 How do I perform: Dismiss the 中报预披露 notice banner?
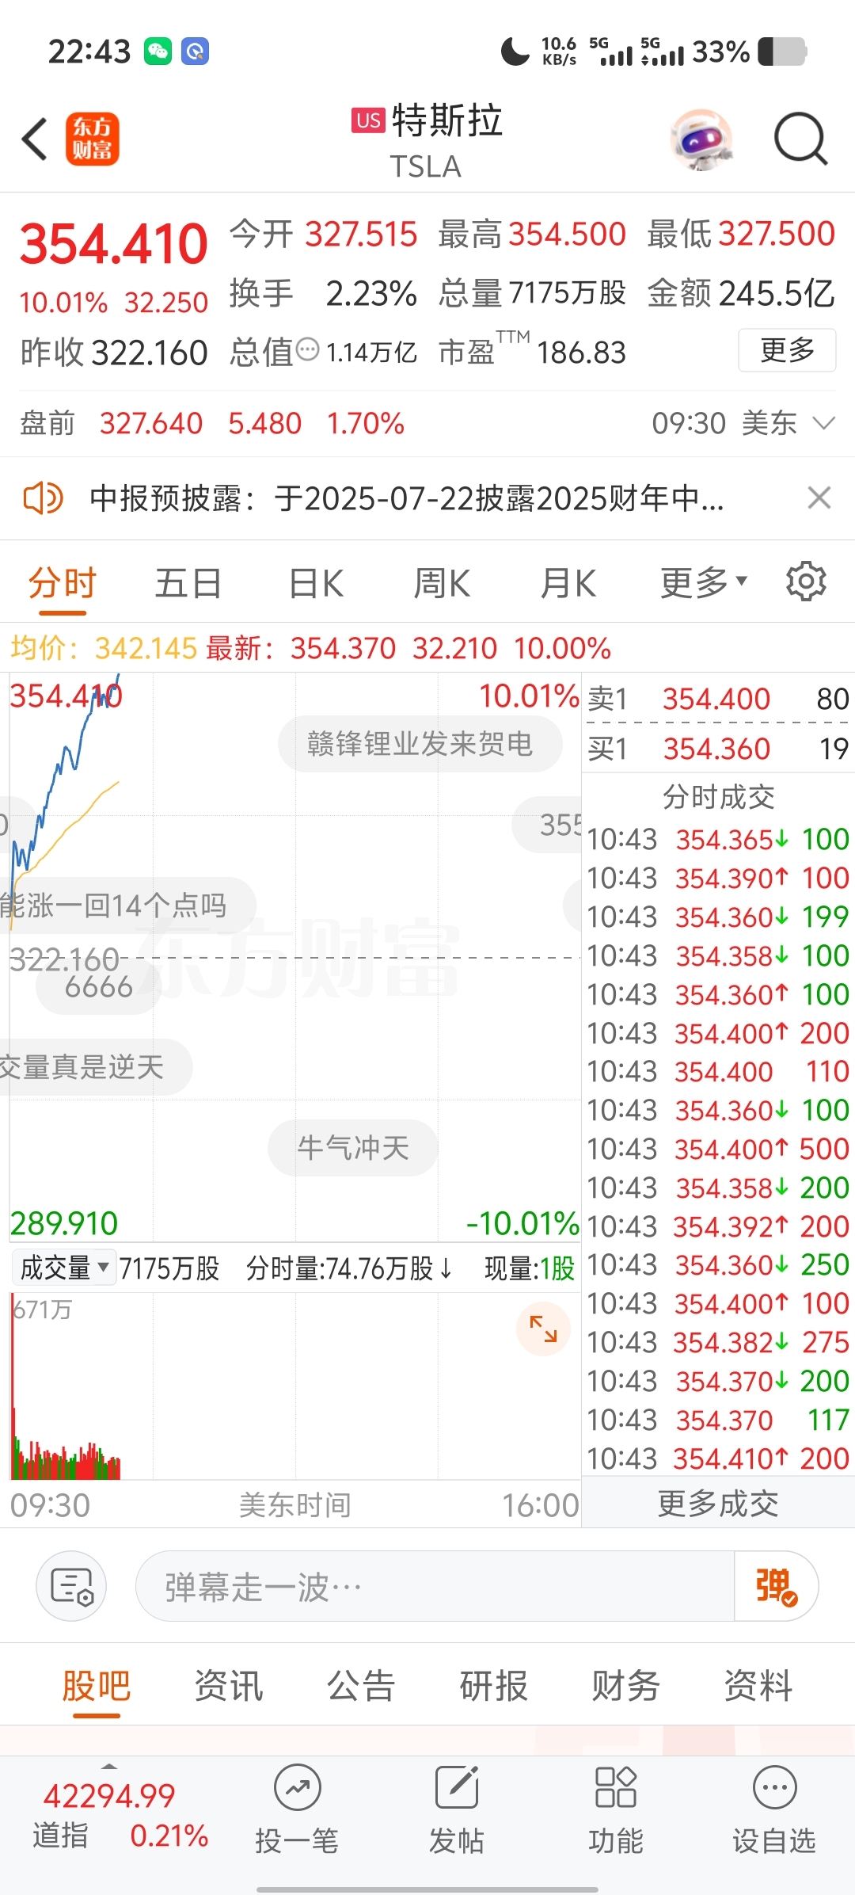819,498
